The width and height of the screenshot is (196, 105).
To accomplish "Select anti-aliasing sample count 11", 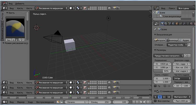I will point(165,97).
